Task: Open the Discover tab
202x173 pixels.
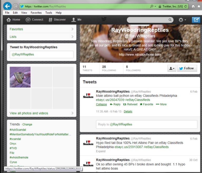Action: [57, 20]
